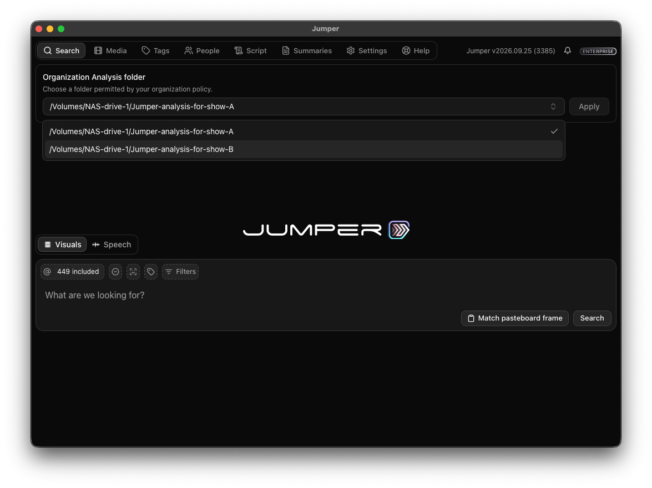Close the Jumper window
The width and height of the screenshot is (652, 488).
pyautogui.click(x=39, y=29)
